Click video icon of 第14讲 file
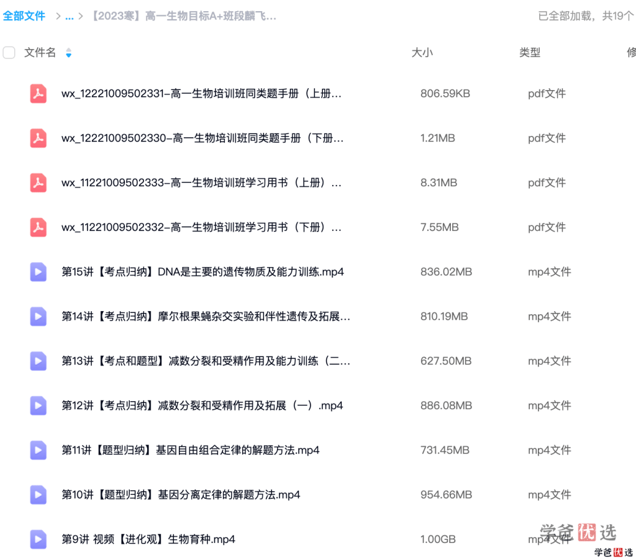The height and width of the screenshot is (559, 636). 38,316
